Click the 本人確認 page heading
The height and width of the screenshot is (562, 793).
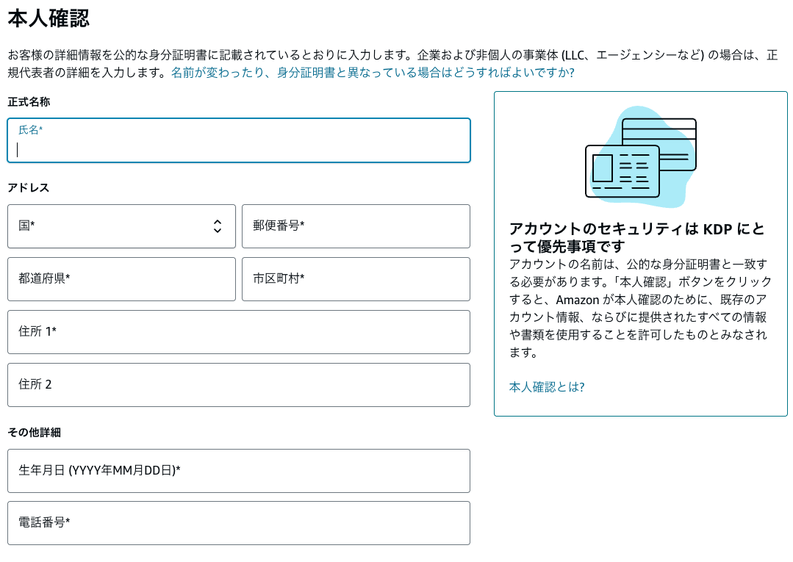49,18
